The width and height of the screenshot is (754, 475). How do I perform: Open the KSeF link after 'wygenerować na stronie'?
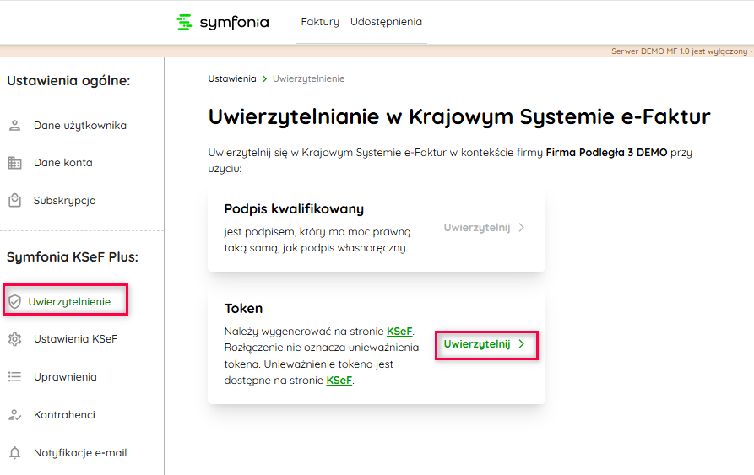[399, 331]
